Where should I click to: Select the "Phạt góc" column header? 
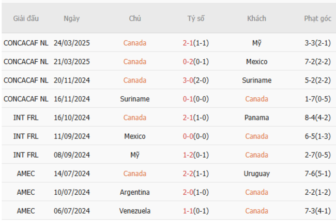pos(317,19)
